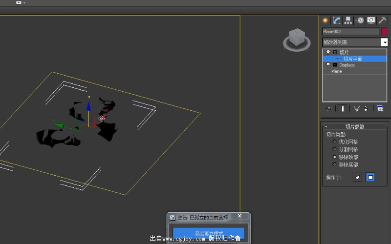This screenshot has width=391, height=244.
Task: Choose the 移除底部 slice type
Action: (x=335, y=165)
